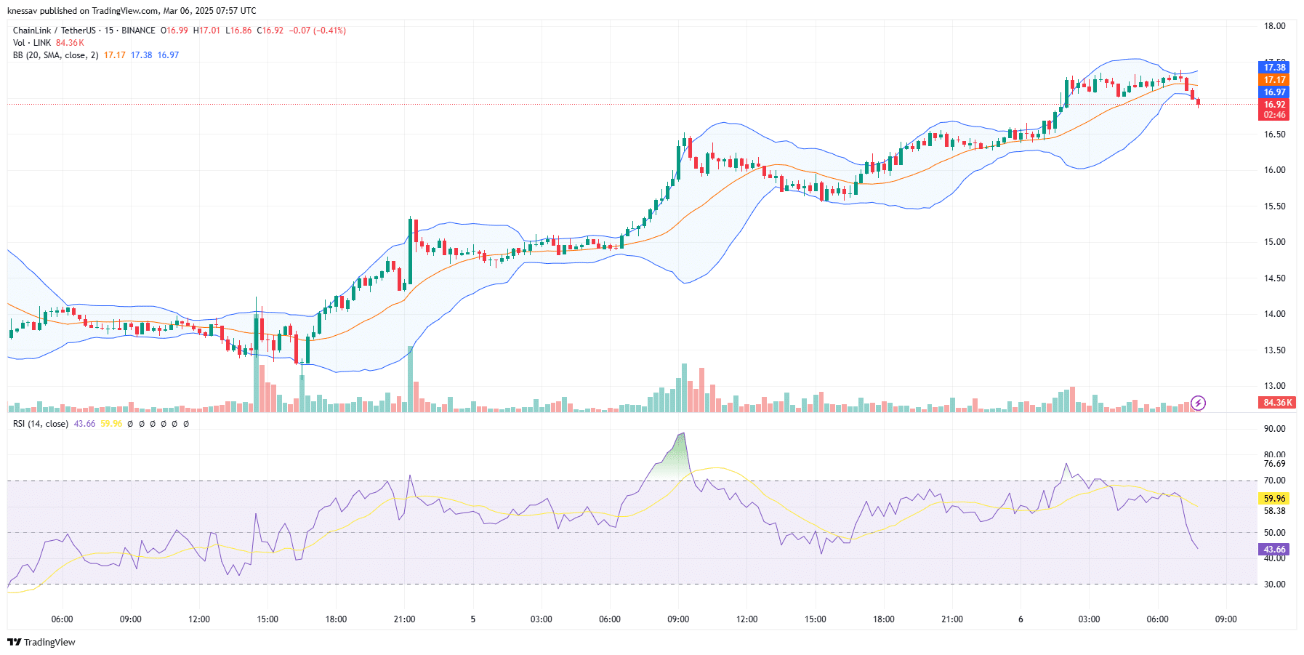Click the blue 17.38 price-axis tag
1304x655 pixels.
tap(1274, 68)
